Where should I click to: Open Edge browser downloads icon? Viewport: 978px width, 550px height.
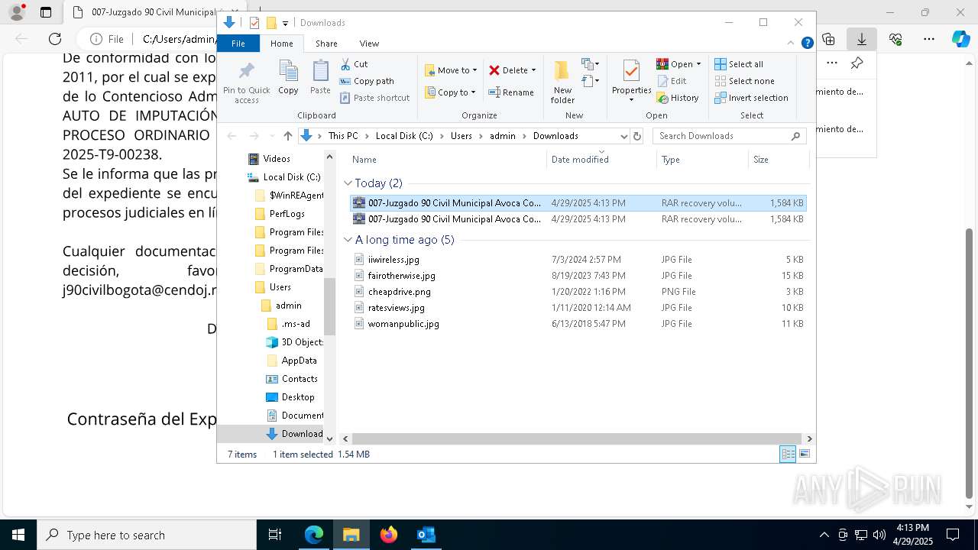[862, 39]
